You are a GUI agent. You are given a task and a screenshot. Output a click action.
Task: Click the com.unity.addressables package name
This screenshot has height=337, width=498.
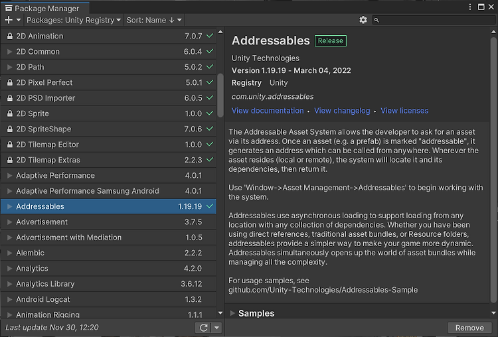[x=272, y=96]
